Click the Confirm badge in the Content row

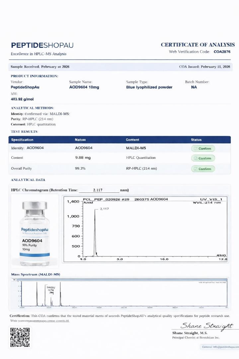pyautogui.click(x=203, y=158)
